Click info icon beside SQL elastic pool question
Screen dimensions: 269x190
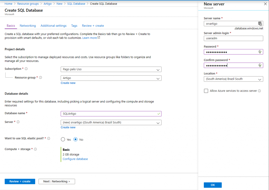point(49,138)
